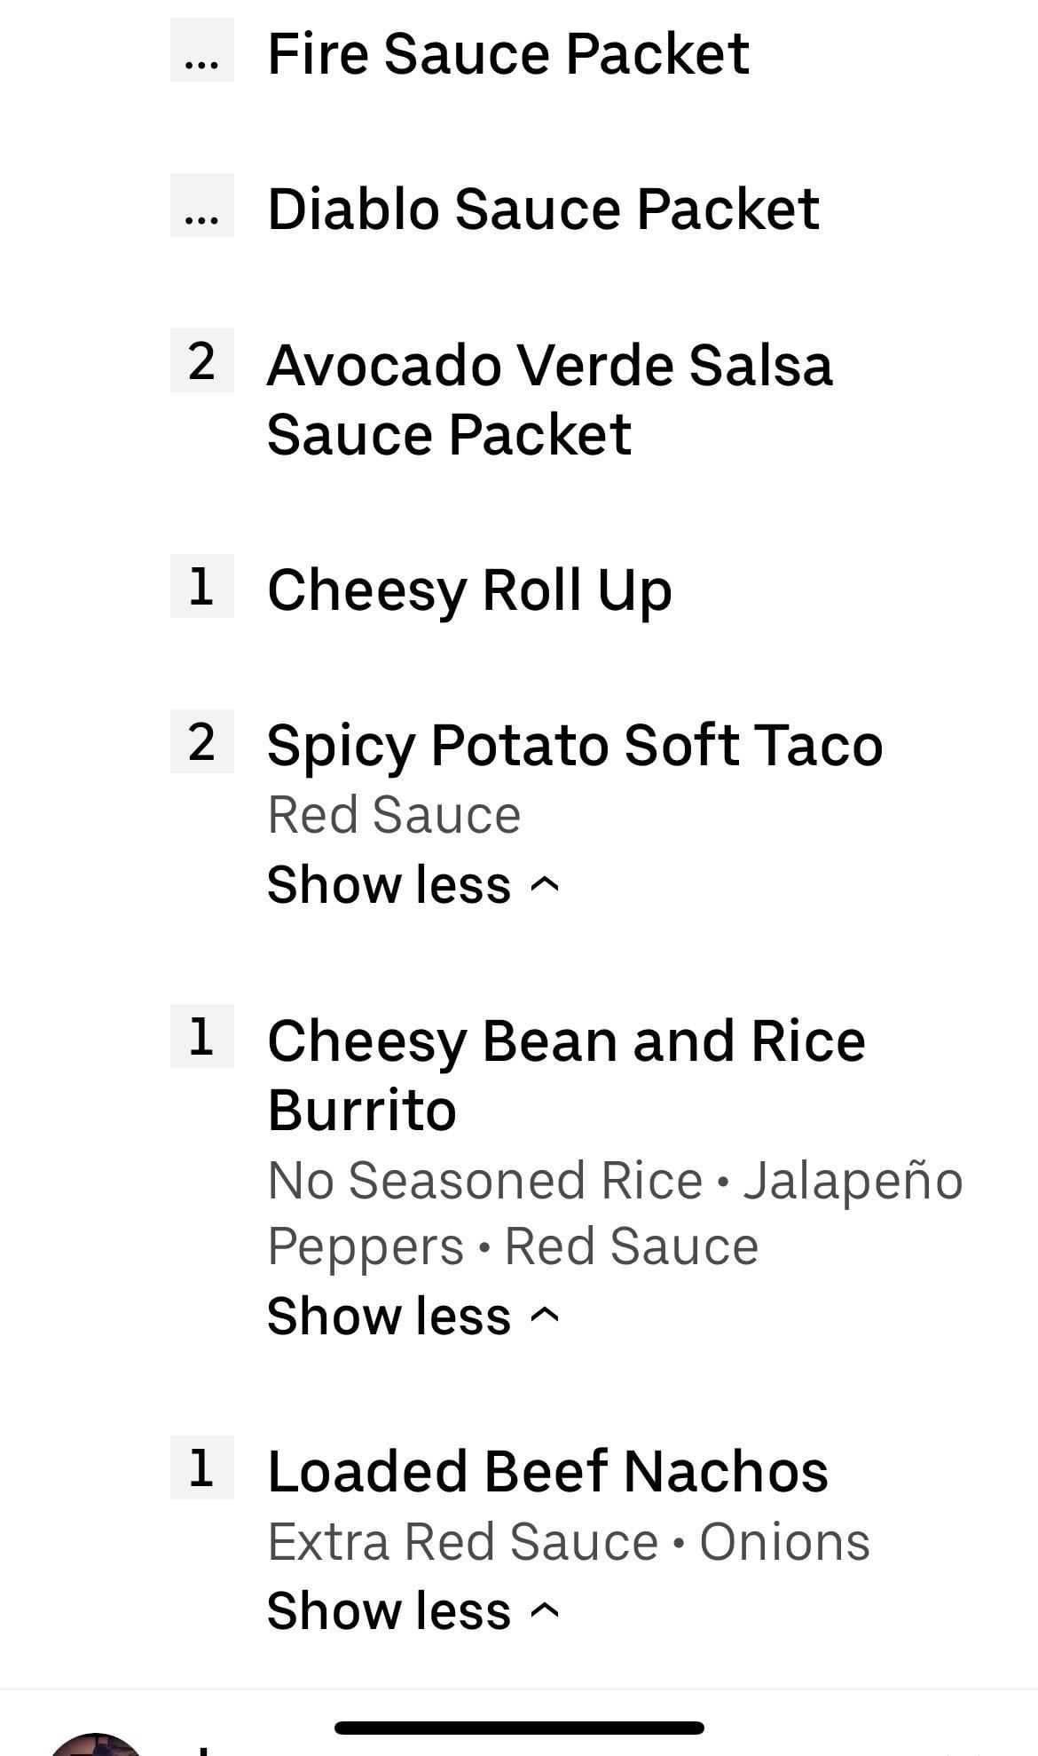This screenshot has height=1756, width=1038.
Task: Open the Loaded Beef Nachos item
Action: tap(547, 1472)
